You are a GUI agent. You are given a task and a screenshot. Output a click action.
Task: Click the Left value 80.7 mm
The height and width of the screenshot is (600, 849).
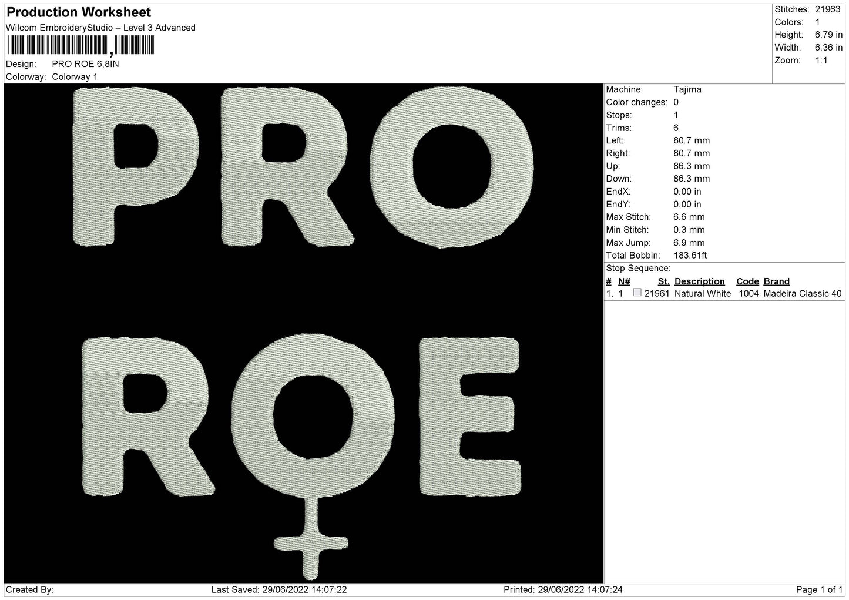692,140
